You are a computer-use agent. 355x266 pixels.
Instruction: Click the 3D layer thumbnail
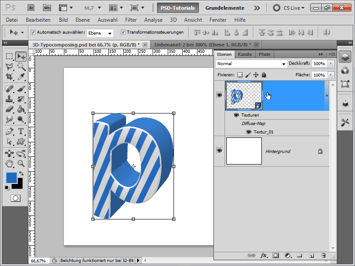244,96
